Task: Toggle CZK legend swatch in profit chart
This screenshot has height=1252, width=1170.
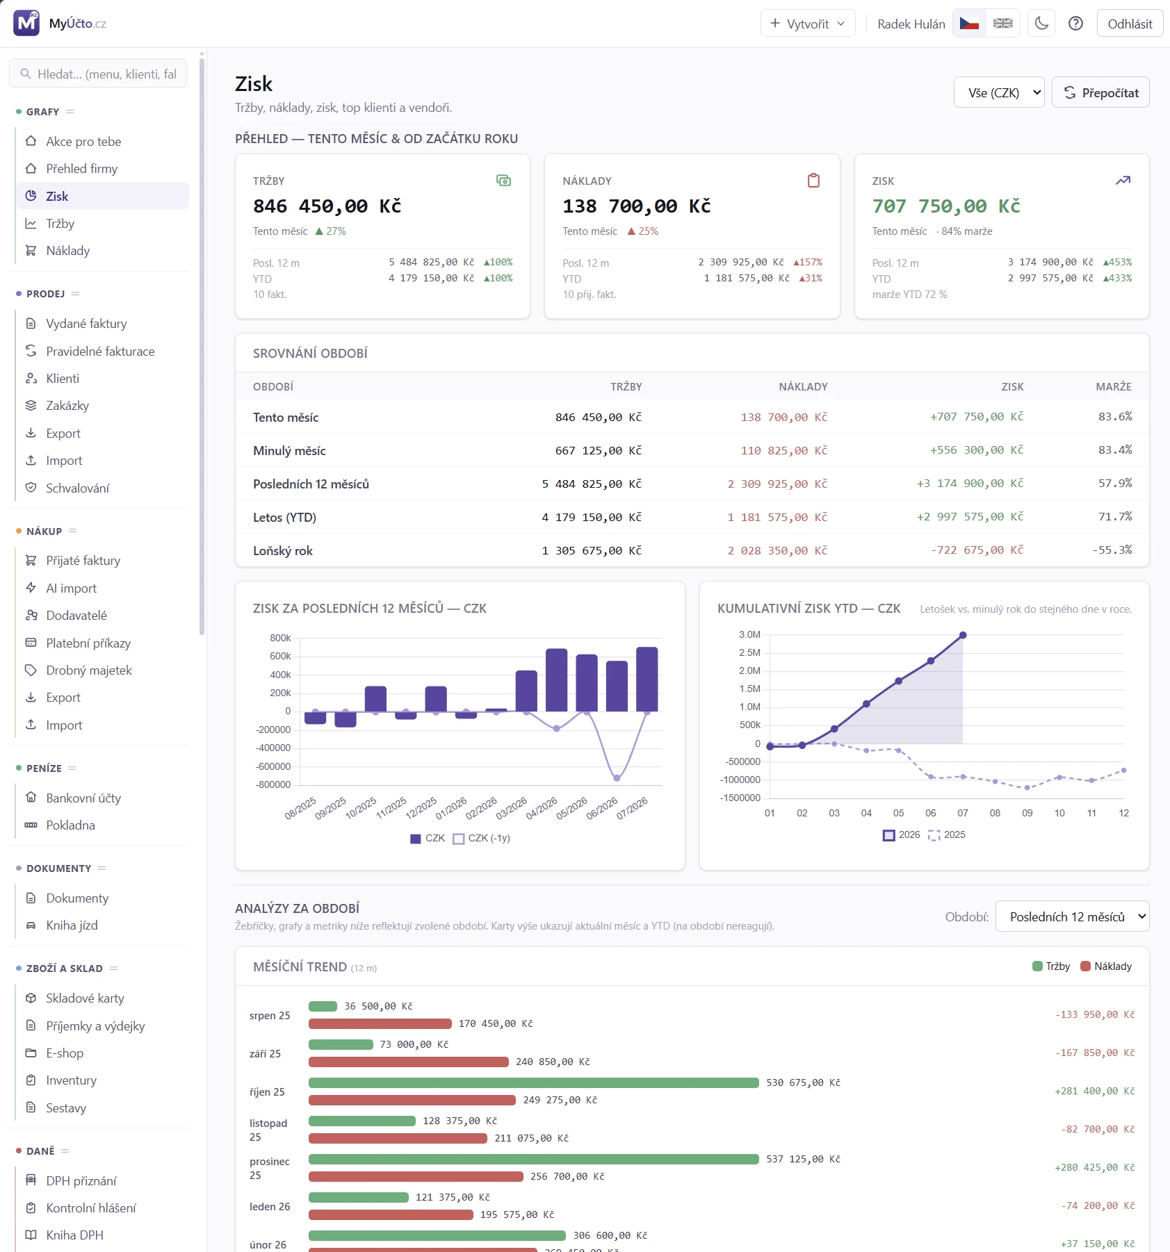Action: 416,839
